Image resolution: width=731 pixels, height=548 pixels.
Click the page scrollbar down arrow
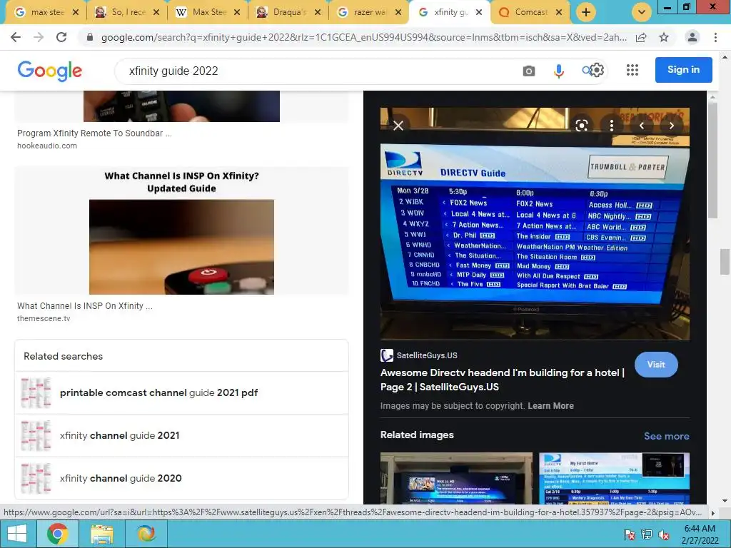(x=725, y=501)
